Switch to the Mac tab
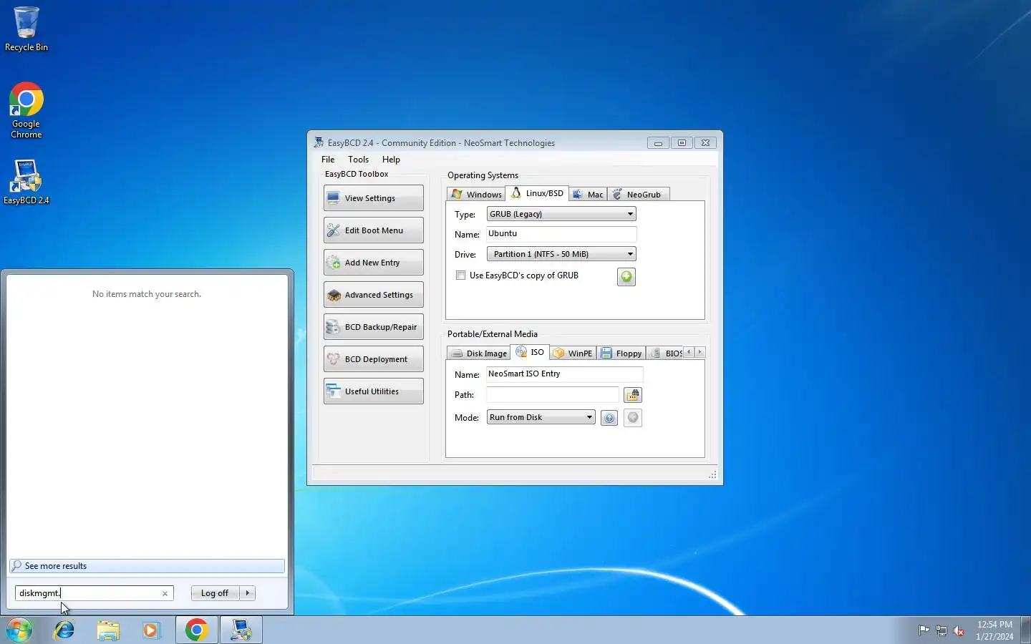Screen dimensions: 1031x644 (588, 195)
